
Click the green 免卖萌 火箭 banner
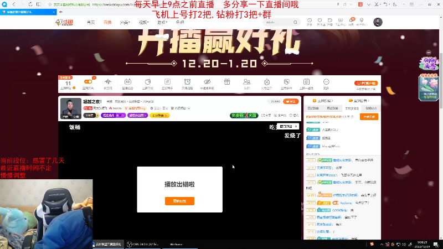[x=244, y=116]
